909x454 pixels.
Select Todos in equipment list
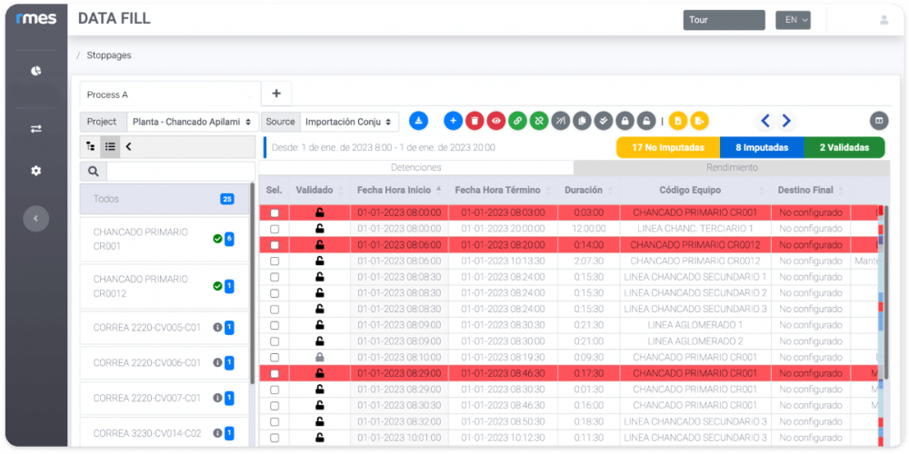pos(164,199)
